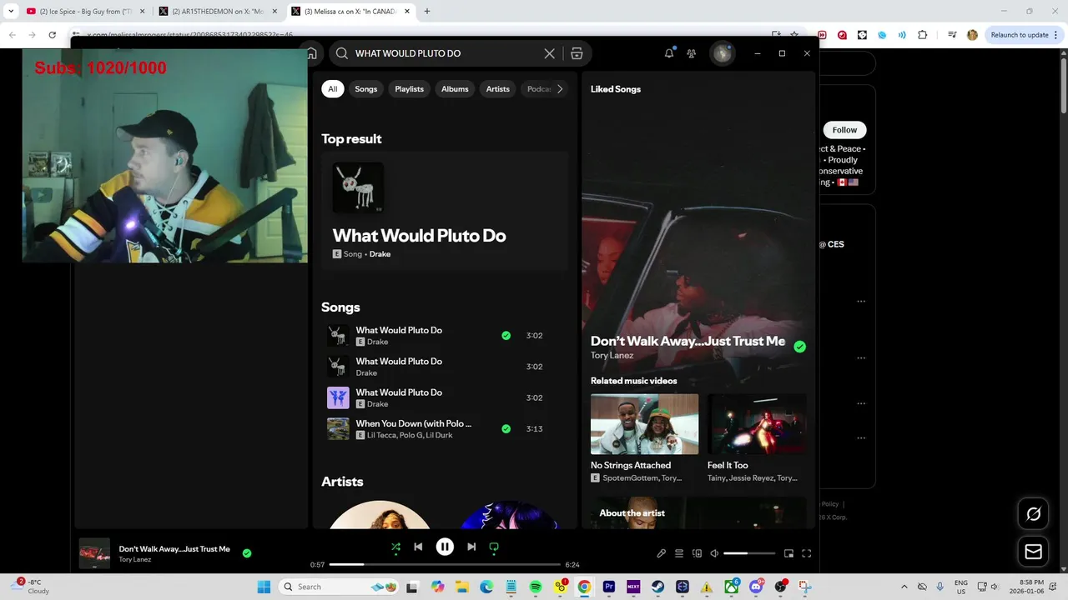Open Windows Start menu
Viewport: 1068px width, 600px height.
[264, 587]
